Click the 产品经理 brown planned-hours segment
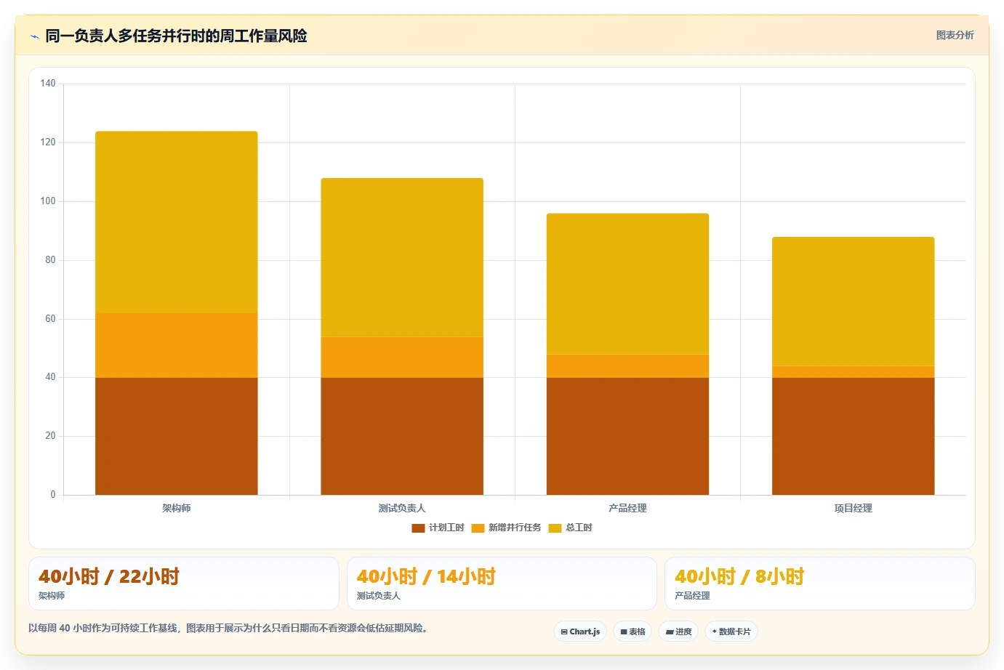Image resolution: width=1004 pixels, height=670 pixels. click(627, 436)
